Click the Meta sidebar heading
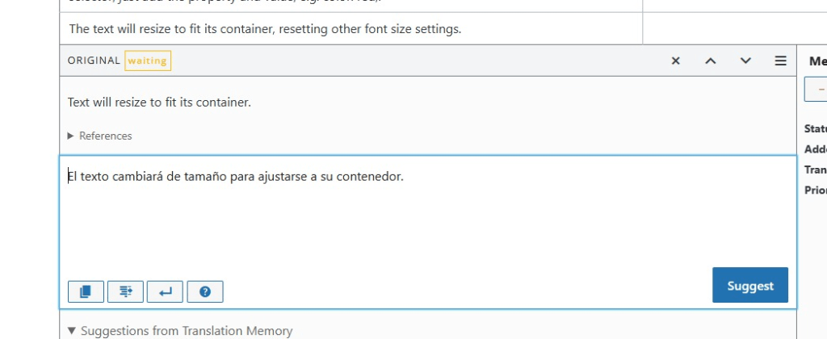 817,61
